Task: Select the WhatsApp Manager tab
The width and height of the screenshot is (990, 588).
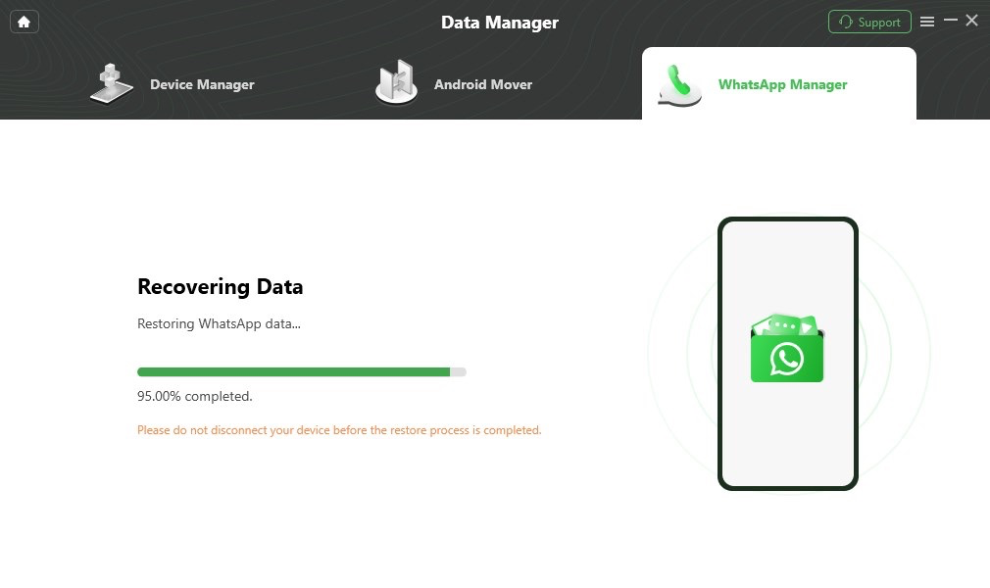Action: (x=782, y=84)
